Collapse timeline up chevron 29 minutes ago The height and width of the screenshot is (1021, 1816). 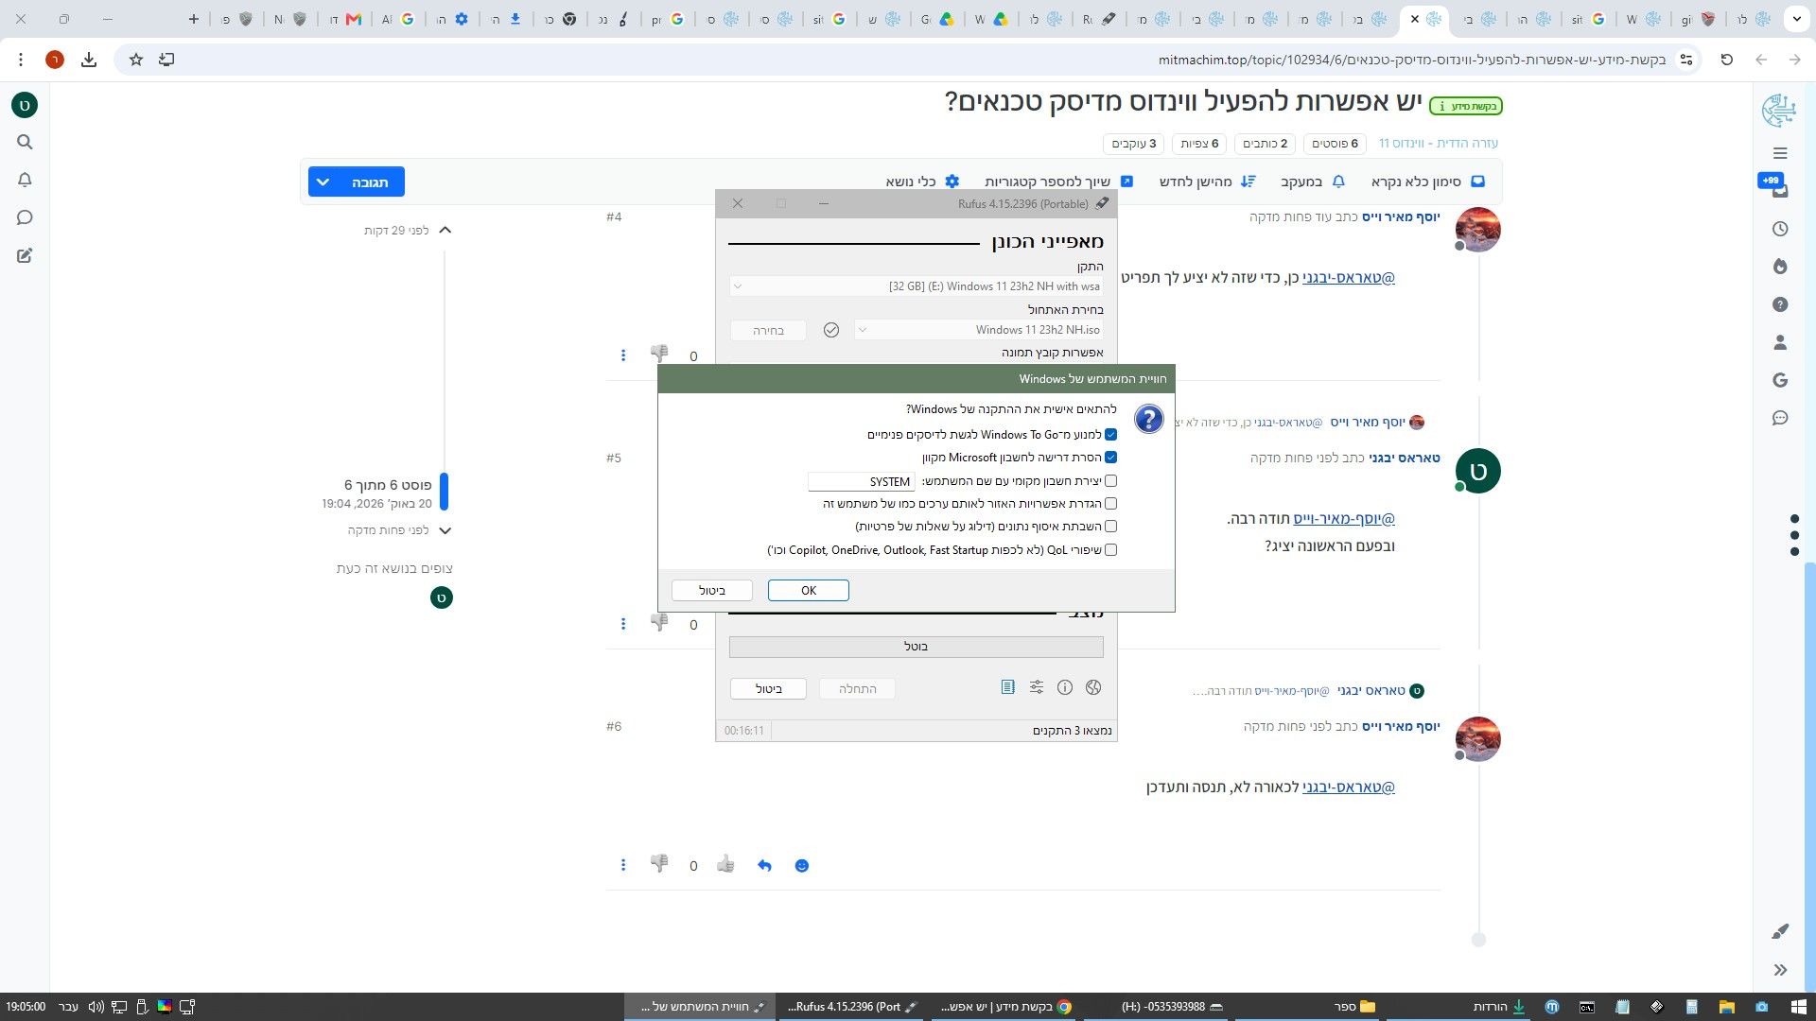click(x=445, y=230)
